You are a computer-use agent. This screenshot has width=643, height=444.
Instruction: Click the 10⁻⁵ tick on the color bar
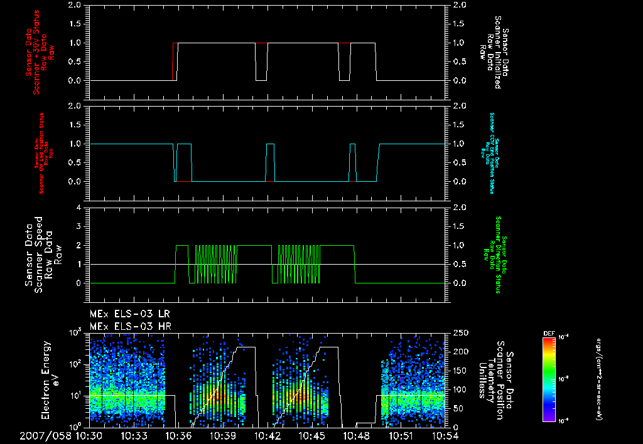point(563,379)
